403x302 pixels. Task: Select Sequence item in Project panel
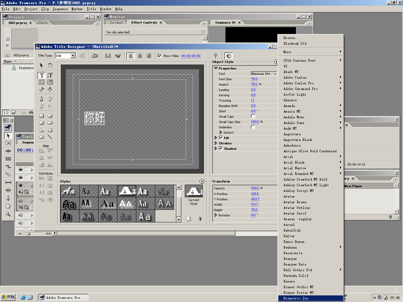pos(23,68)
